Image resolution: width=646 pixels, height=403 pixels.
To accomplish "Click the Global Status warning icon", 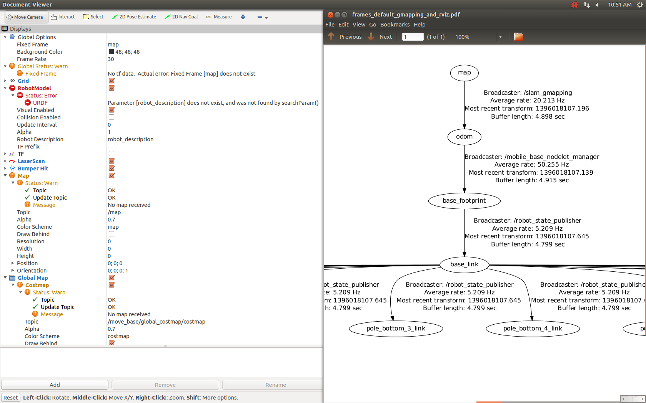I will tap(12, 66).
